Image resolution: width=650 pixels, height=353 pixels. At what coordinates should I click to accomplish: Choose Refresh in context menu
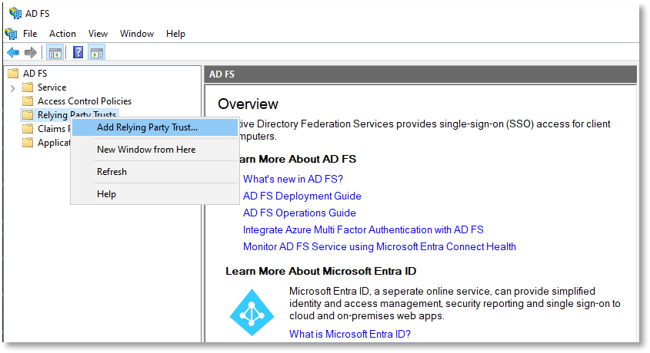(x=155, y=172)
